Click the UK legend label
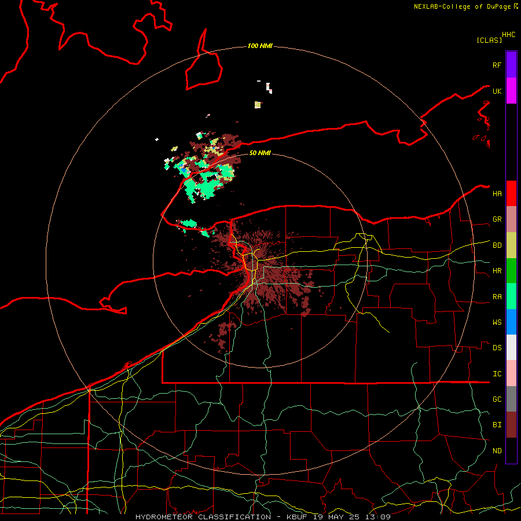Viewport: 521px width, 521px height. click(497, 91)
